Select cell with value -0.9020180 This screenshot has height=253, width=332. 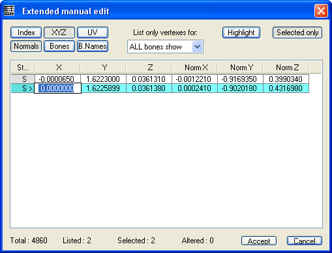240,88
